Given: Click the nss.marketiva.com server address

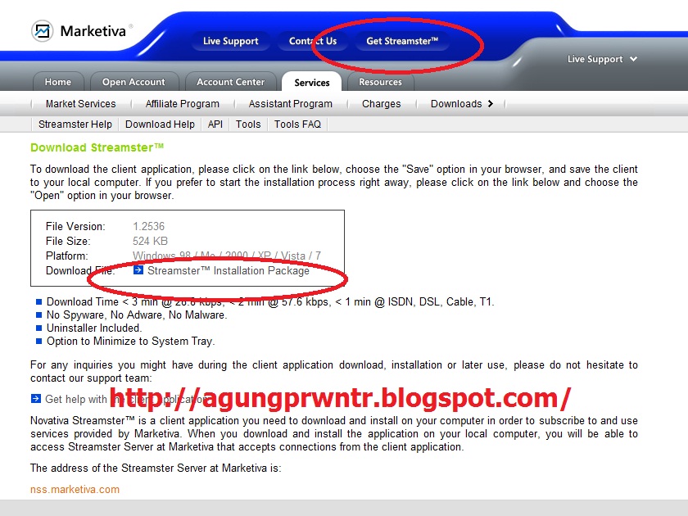Looking at the screenshot, I should pyautogui.click(x=75, y=489).
